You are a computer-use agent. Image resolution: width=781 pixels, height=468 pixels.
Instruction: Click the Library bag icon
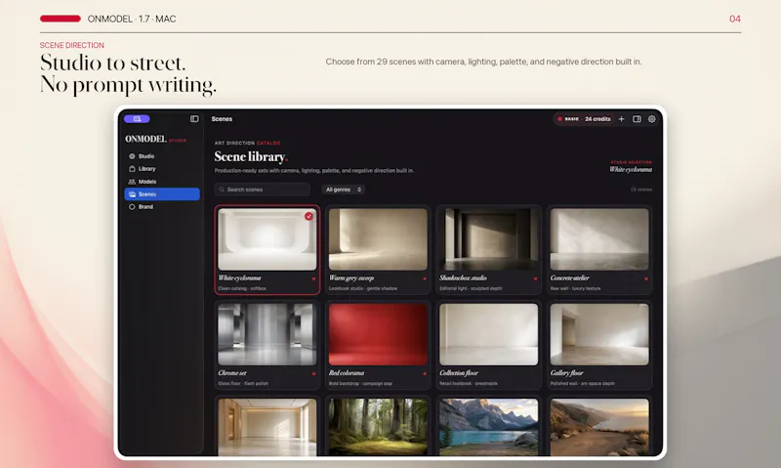coord(132,169)
